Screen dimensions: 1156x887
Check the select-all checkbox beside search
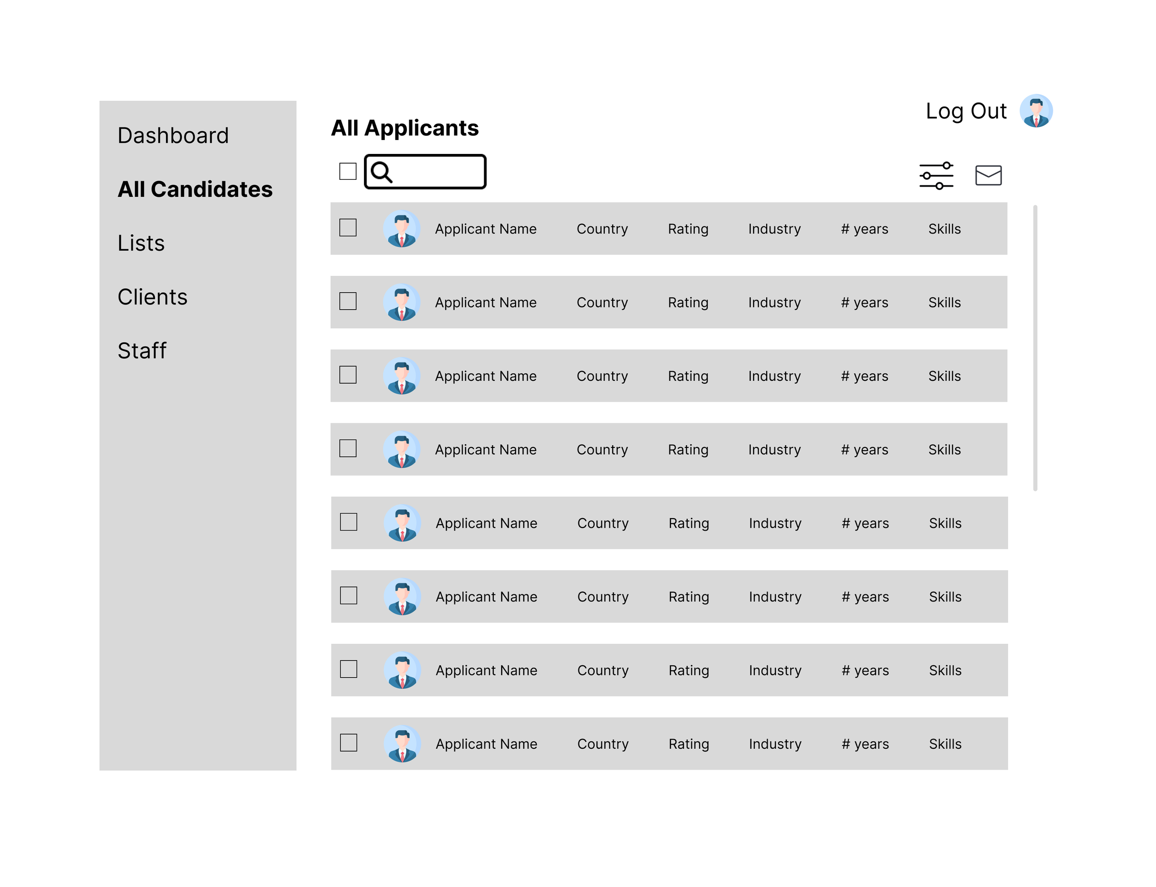point(347,171)
